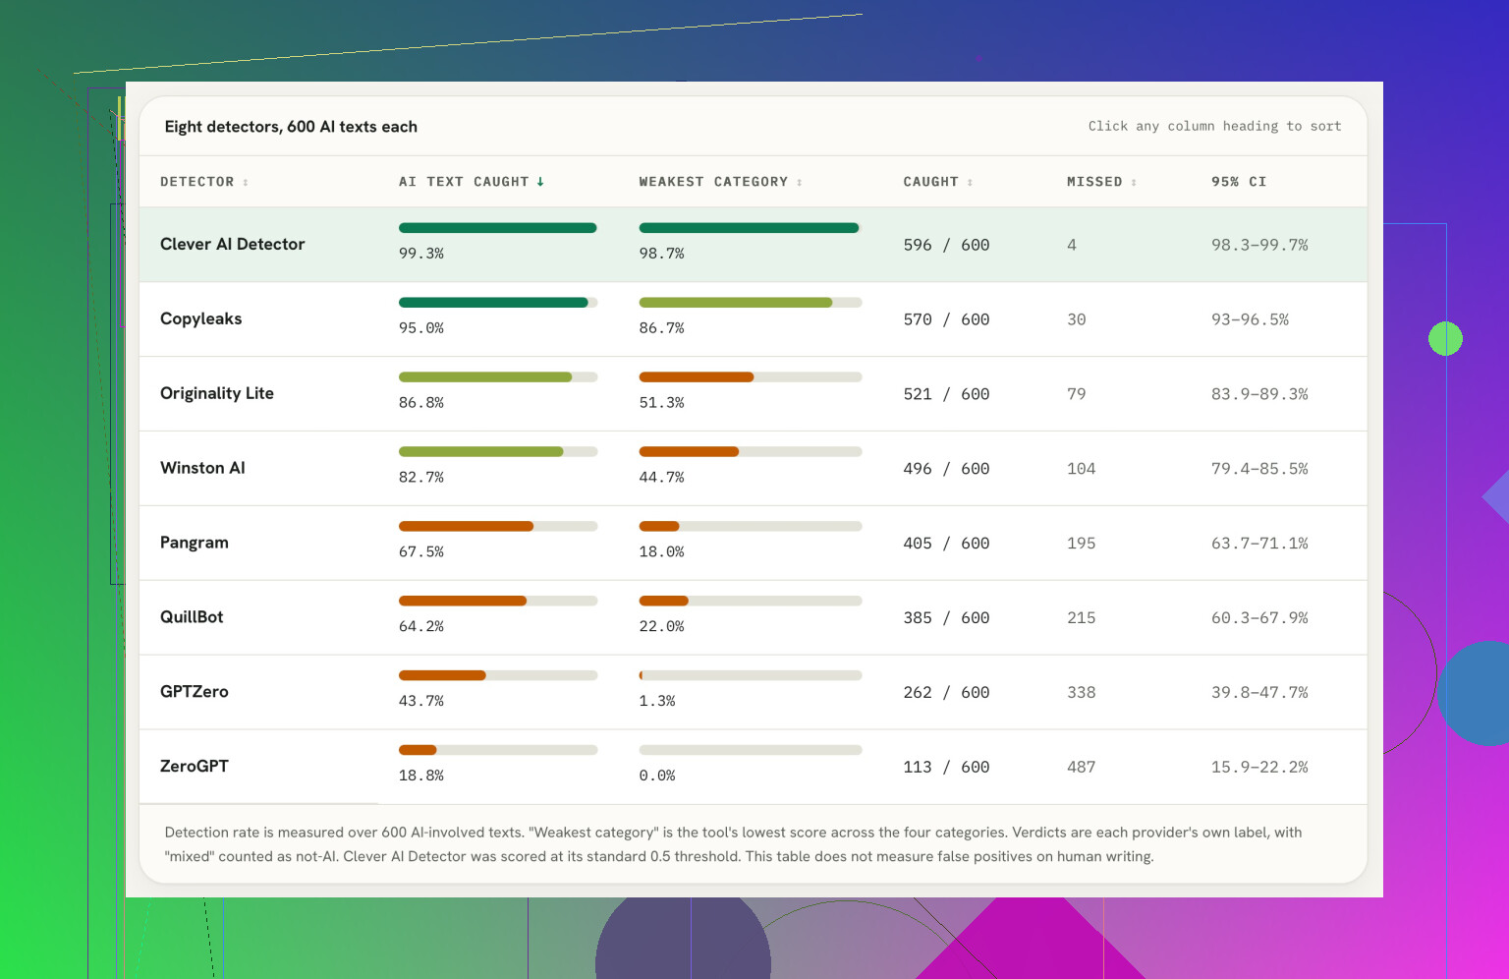Click the Missed column sort arrows

(1134, 182)
